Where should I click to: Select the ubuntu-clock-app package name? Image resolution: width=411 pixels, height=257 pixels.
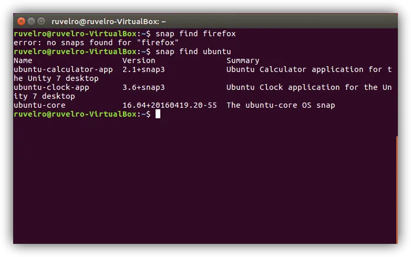pos(52,87)
